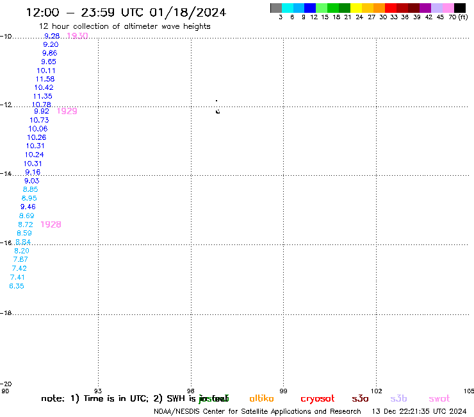Screen dimensions: 474x417
Task: Select the 9.20 wave height reading
Action: click(x=51, y=44)
